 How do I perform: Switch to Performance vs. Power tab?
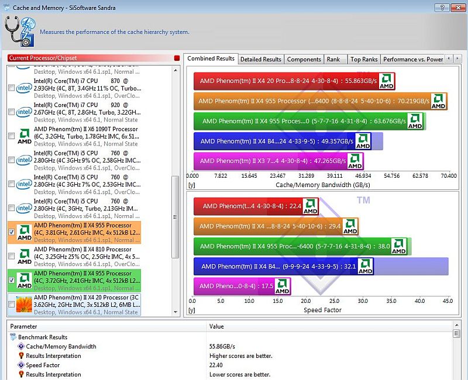[413, 60]
